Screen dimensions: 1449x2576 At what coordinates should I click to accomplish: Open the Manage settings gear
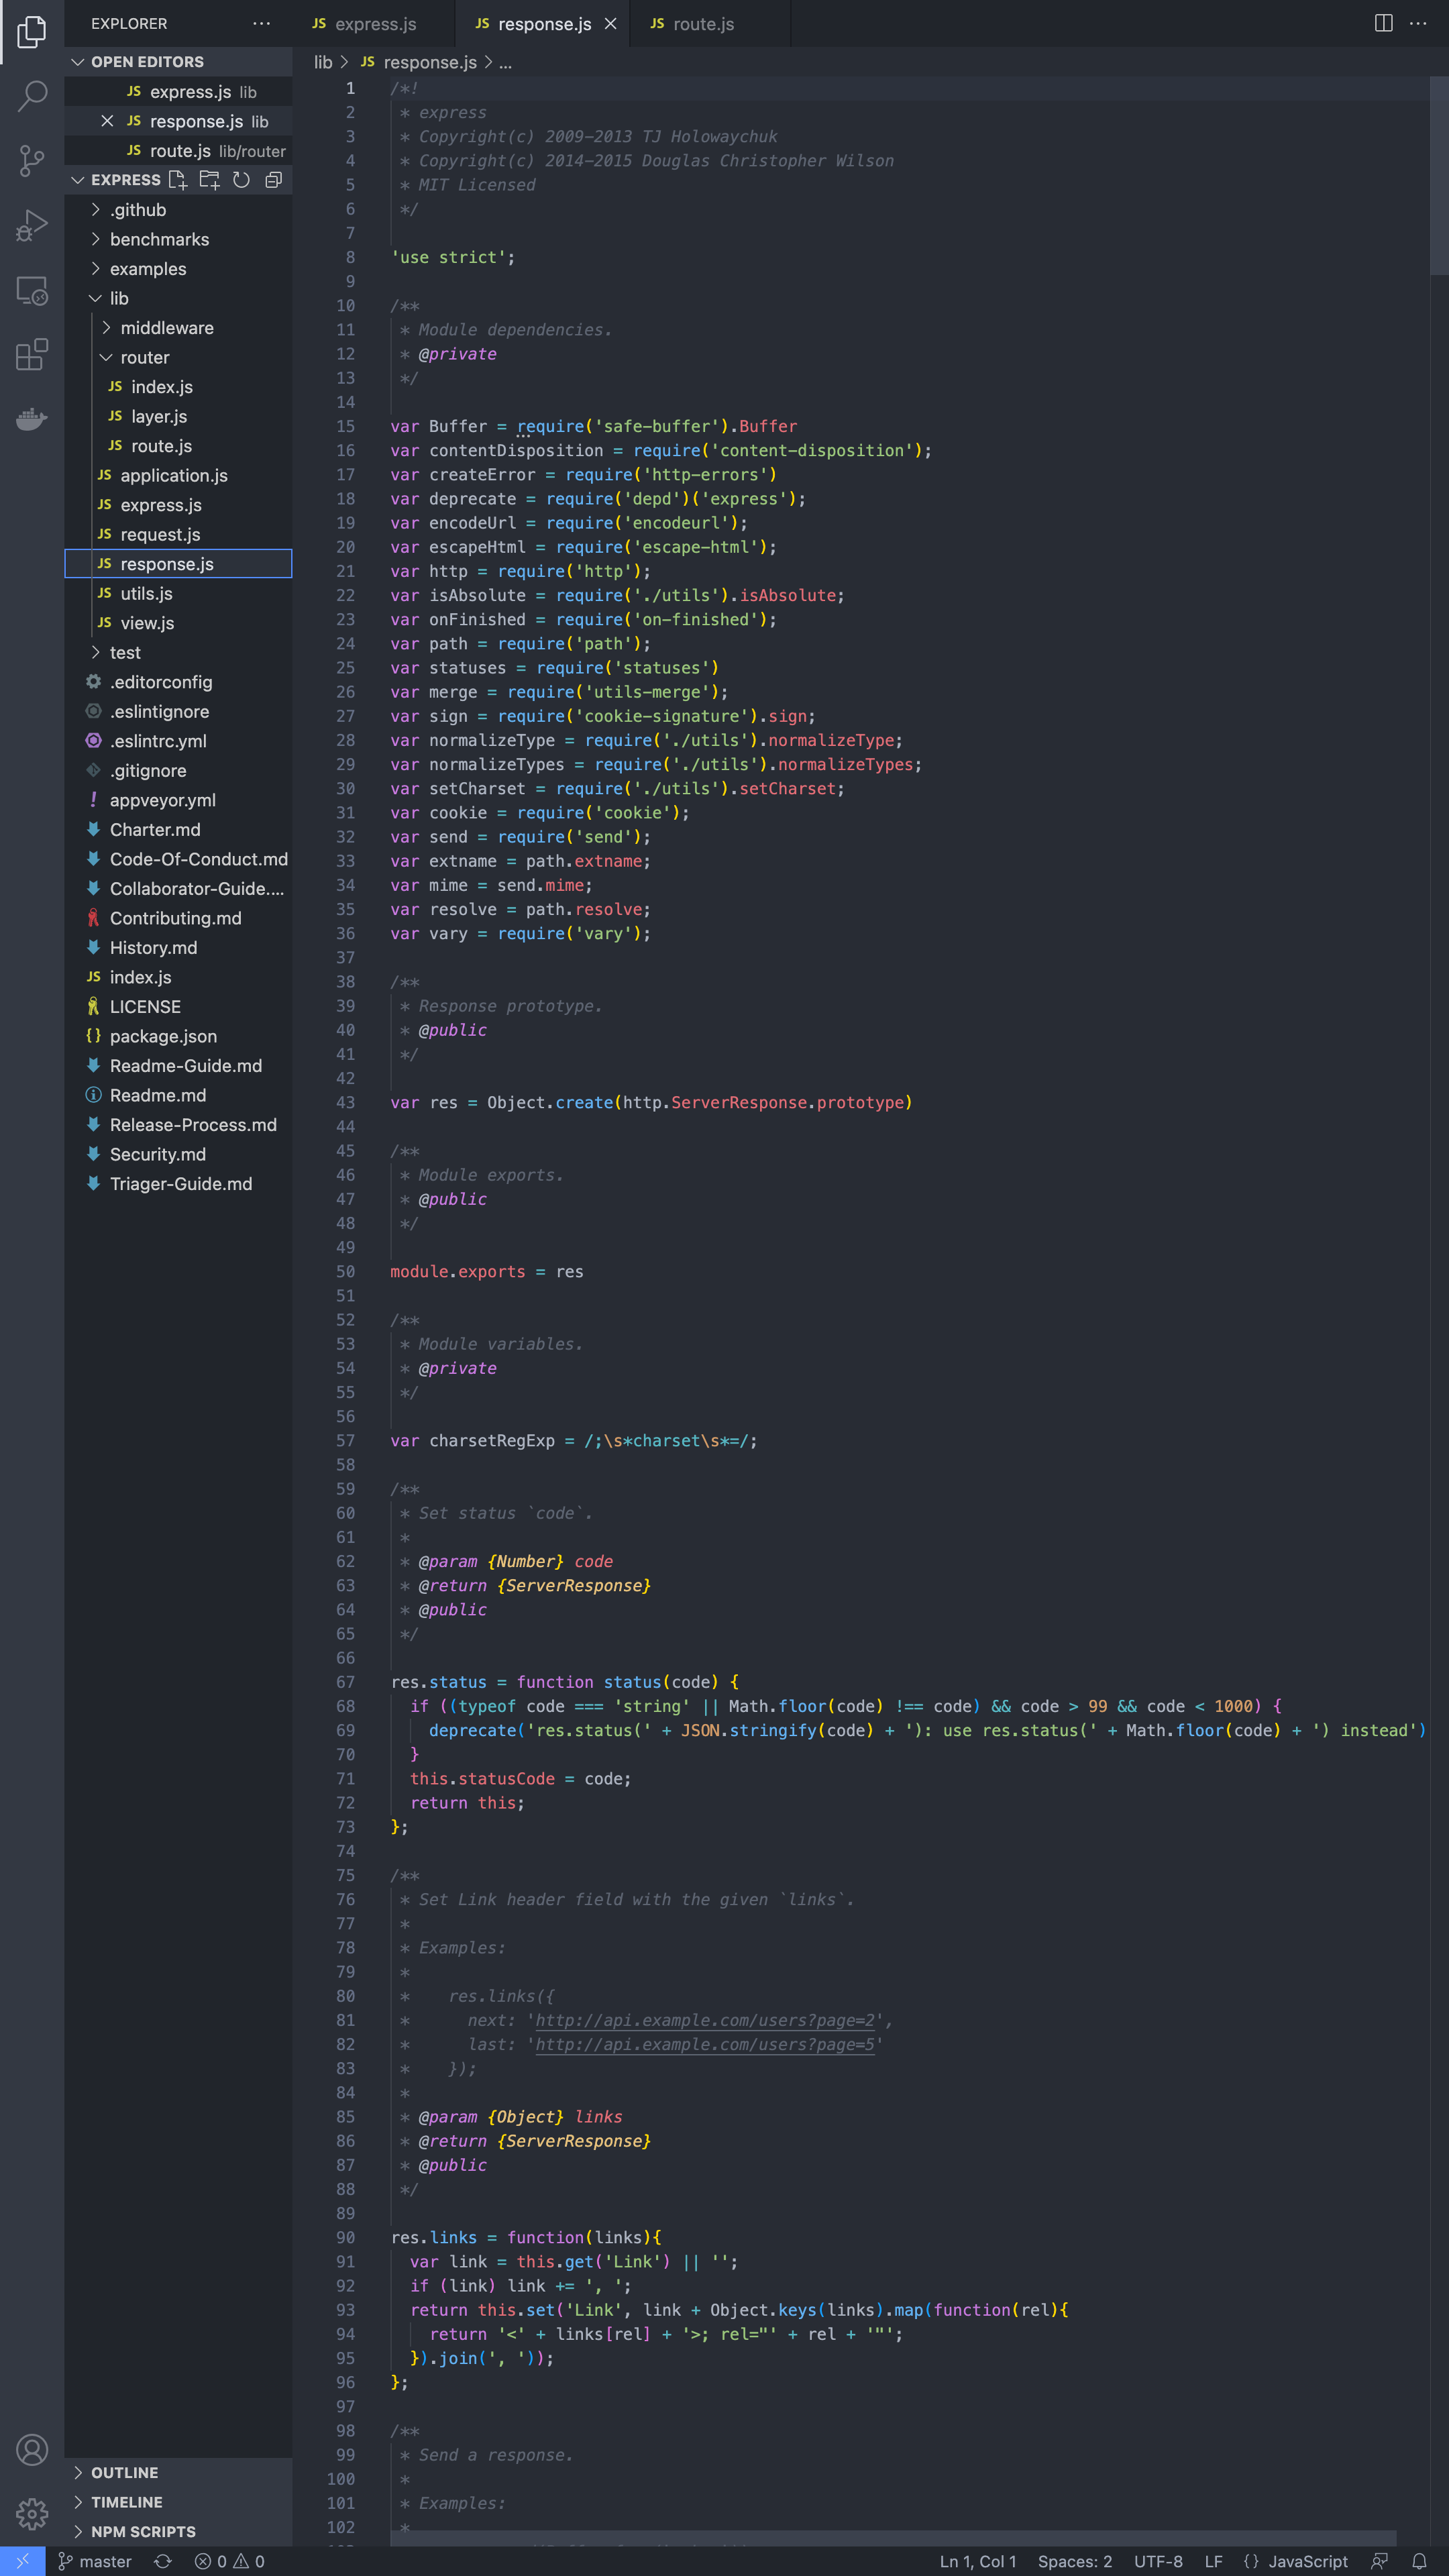(32, 2513)
